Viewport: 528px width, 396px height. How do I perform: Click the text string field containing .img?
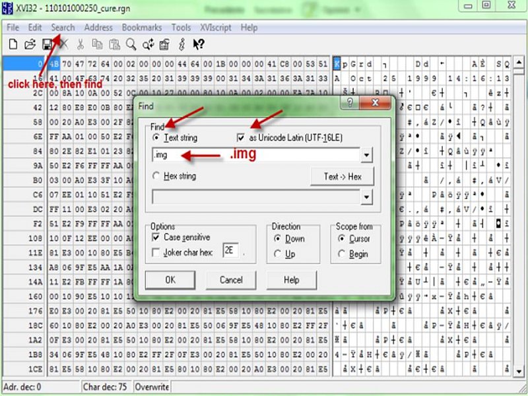coord(256,155)
